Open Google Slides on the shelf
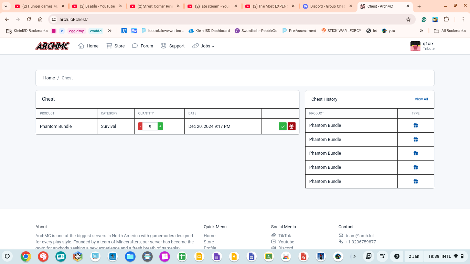This screenshot has width=470, height=264. pos(199,256)
